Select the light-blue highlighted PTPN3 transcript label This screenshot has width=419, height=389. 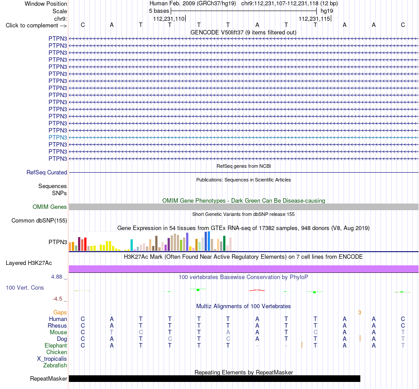[x=58, y=137]
